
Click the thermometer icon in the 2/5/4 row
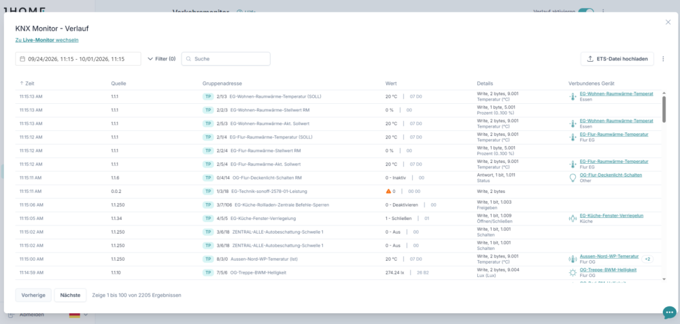point(573,164)
